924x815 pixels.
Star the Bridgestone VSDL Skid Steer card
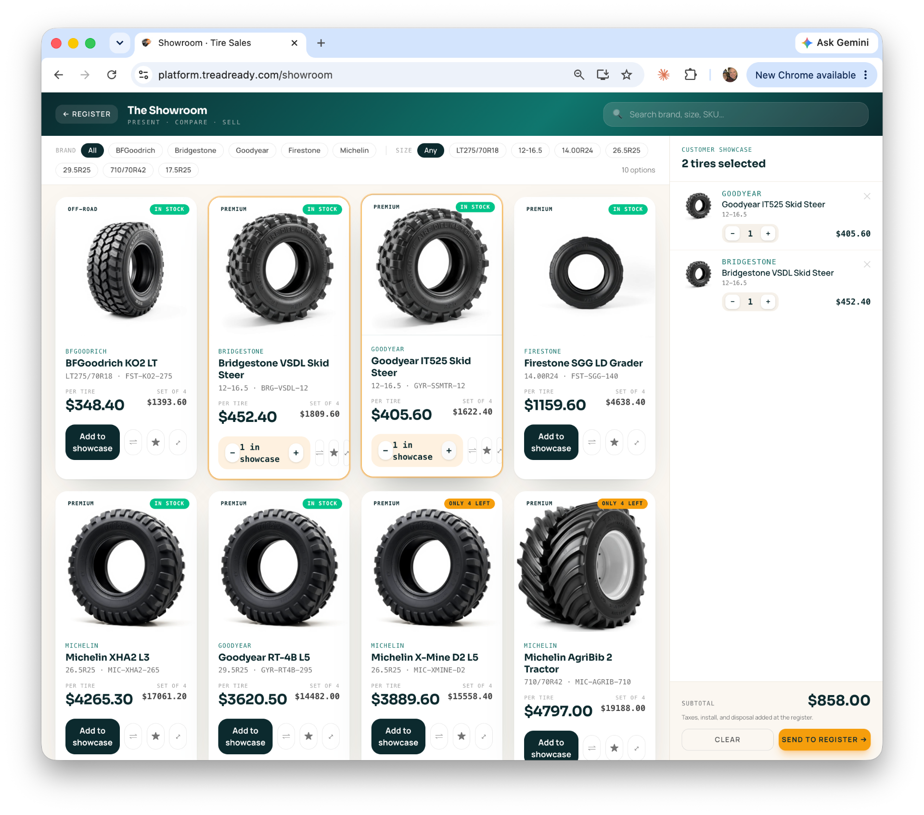[334, 453]
